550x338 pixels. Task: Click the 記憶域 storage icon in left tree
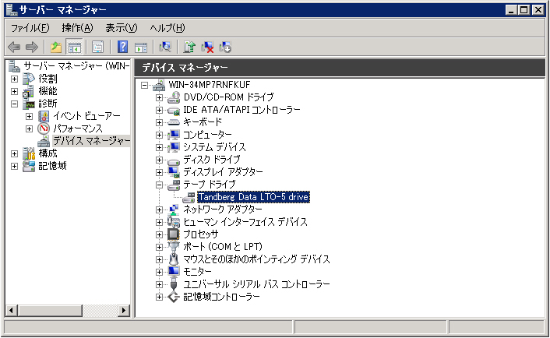point(29,166)
